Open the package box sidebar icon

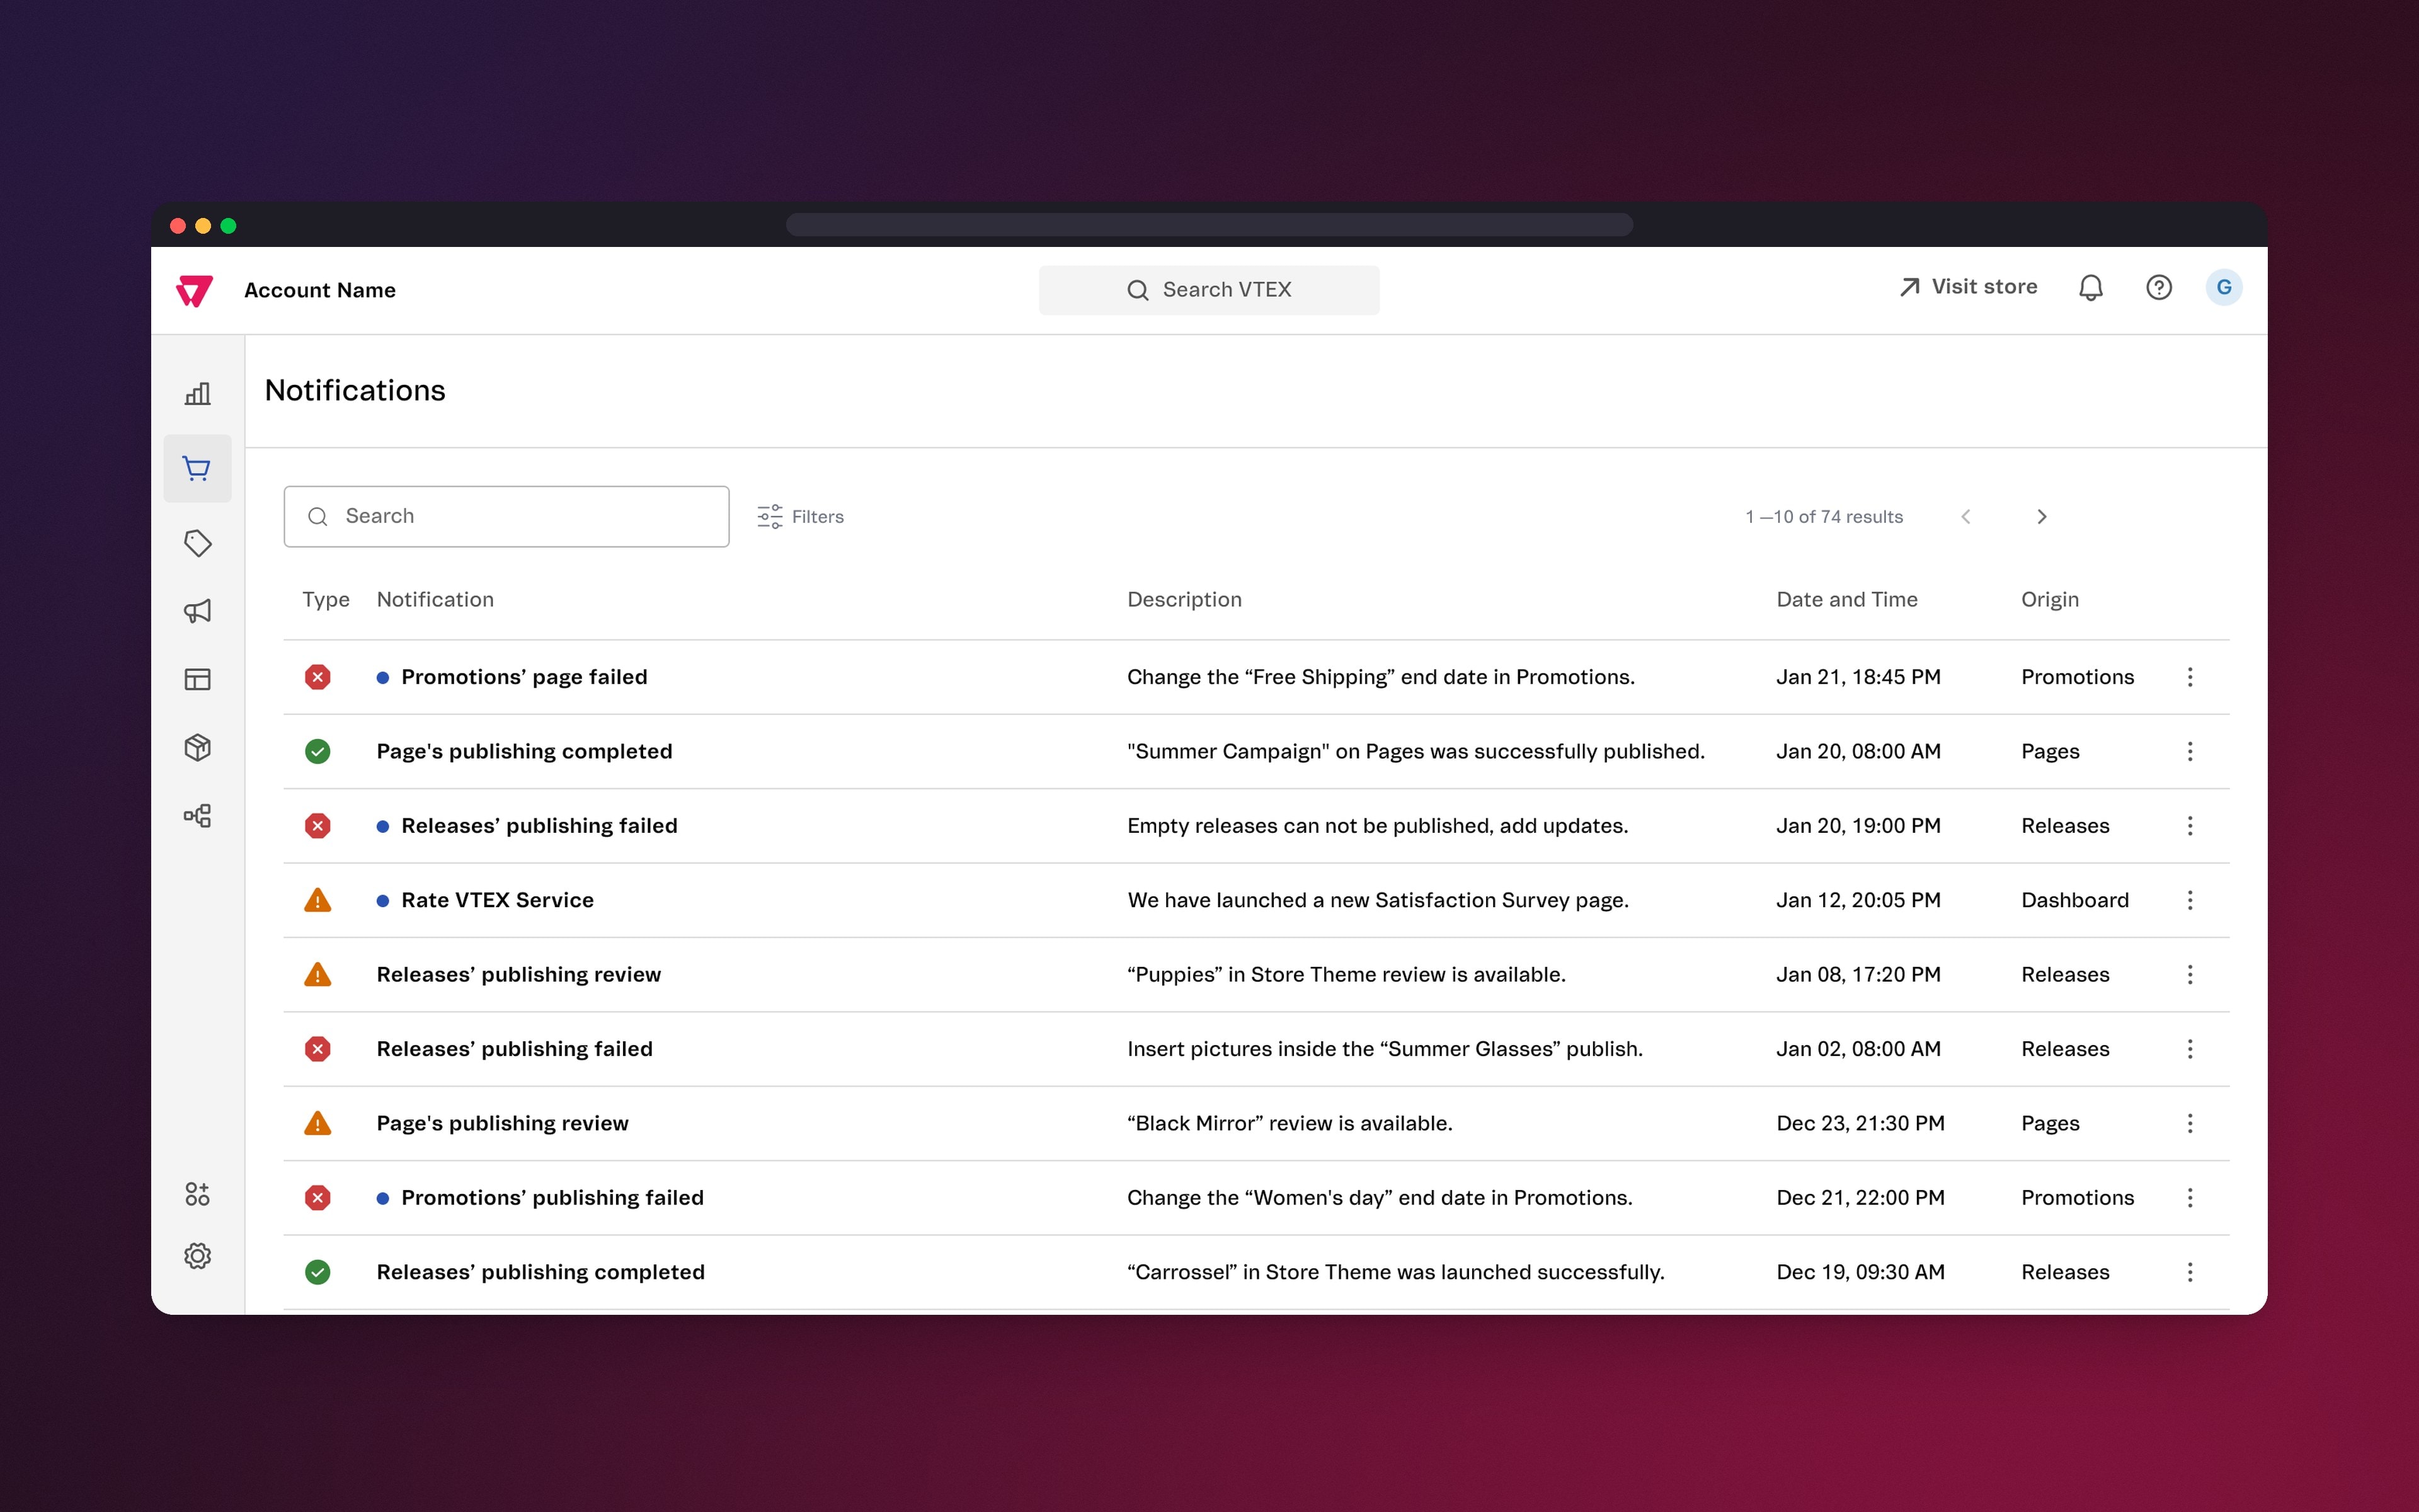(x=198, y=748)
